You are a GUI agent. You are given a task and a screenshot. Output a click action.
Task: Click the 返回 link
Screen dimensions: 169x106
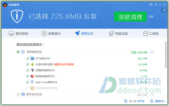[151, 17]
